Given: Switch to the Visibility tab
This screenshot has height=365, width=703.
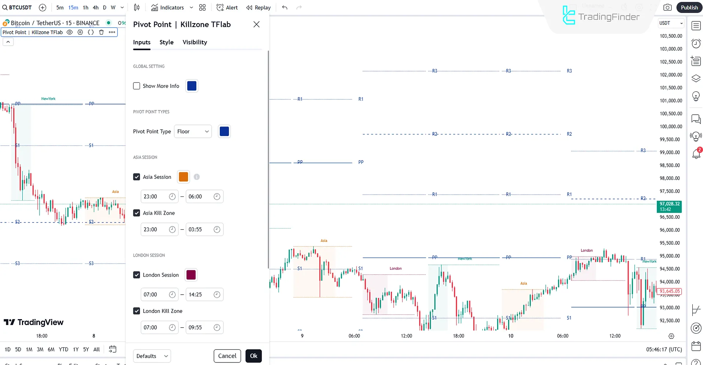Looking at the screenshot, I should [x=195, y=42].
